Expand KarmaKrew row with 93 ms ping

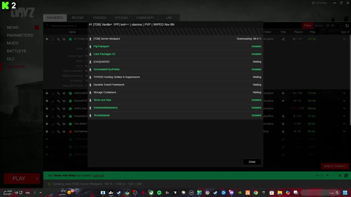pyautogui.click(x=344, y=132)
